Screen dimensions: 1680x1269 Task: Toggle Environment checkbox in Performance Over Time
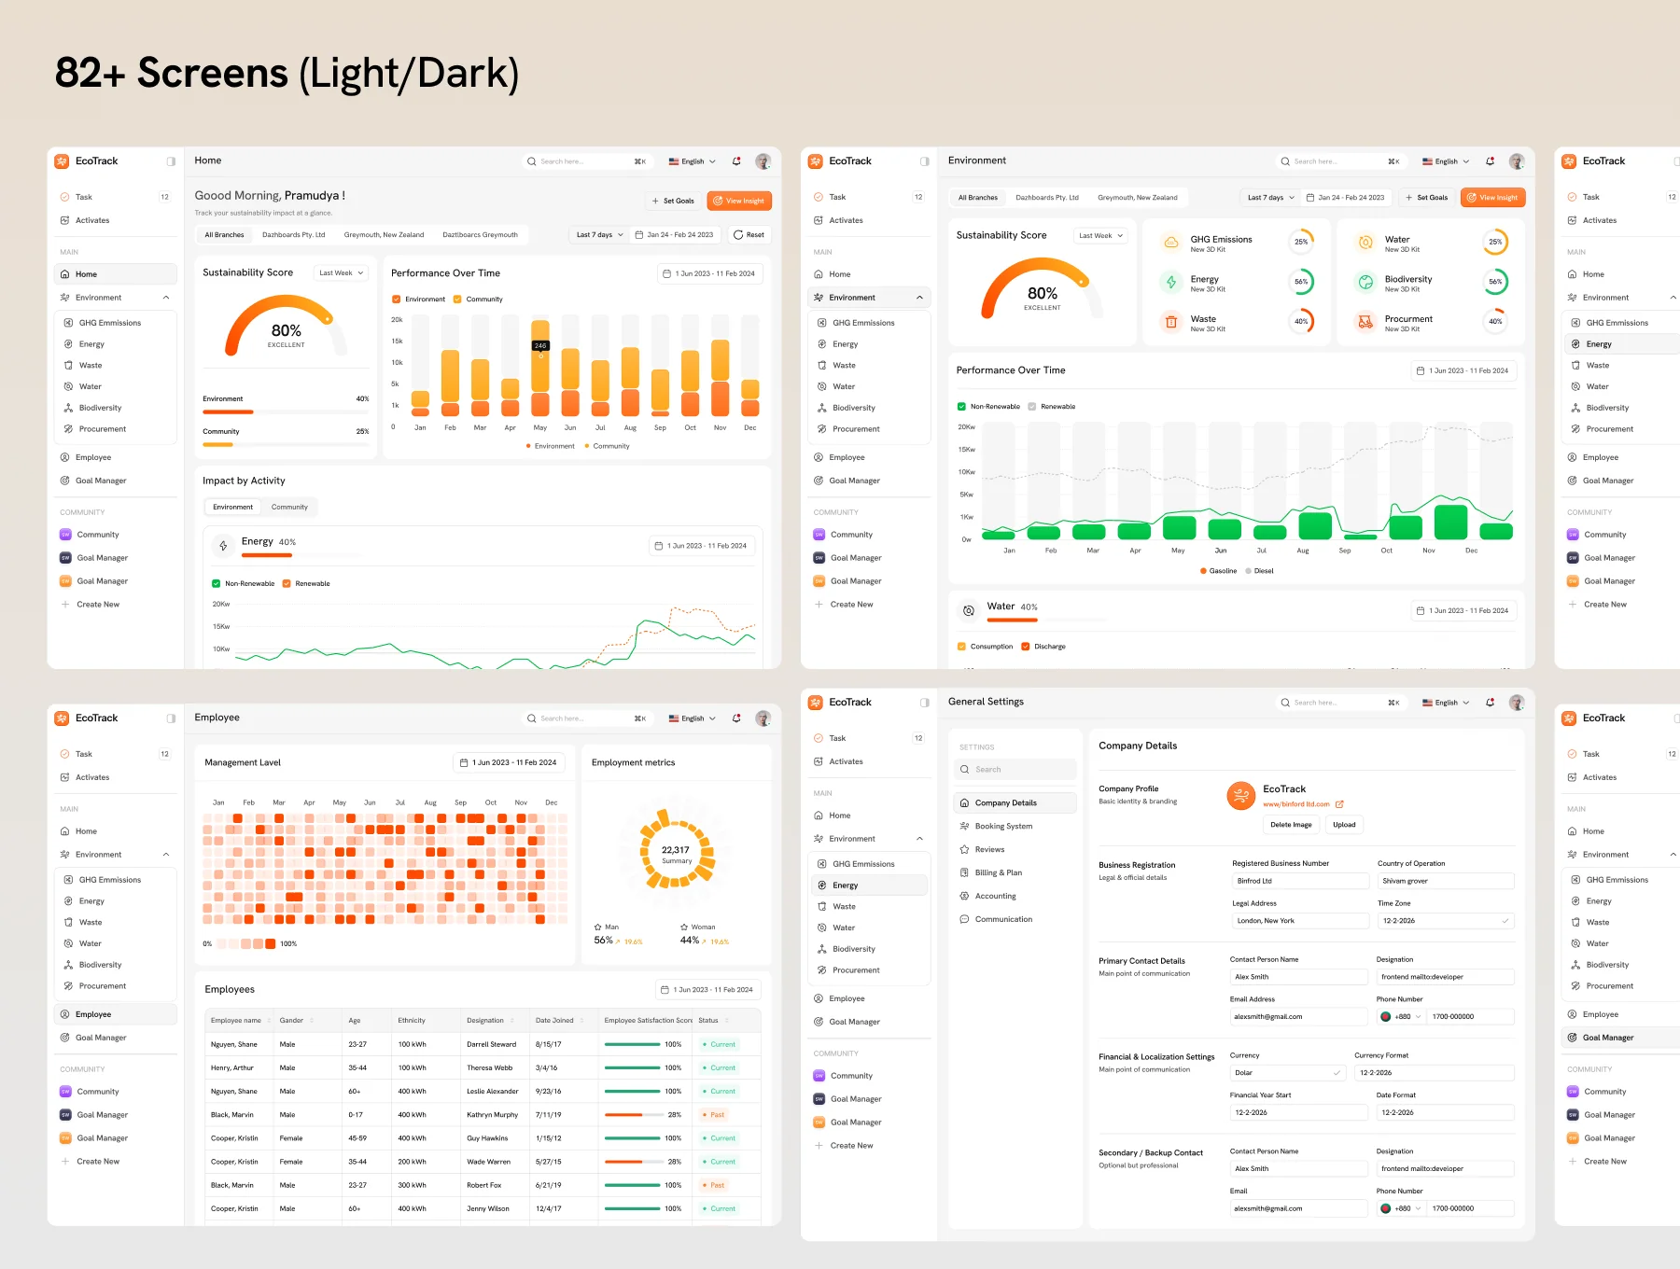(396, 300)
